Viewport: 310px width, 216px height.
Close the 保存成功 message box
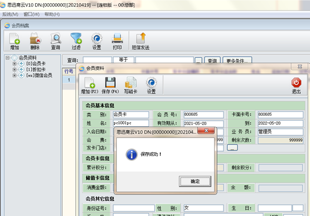pos(206,130)
